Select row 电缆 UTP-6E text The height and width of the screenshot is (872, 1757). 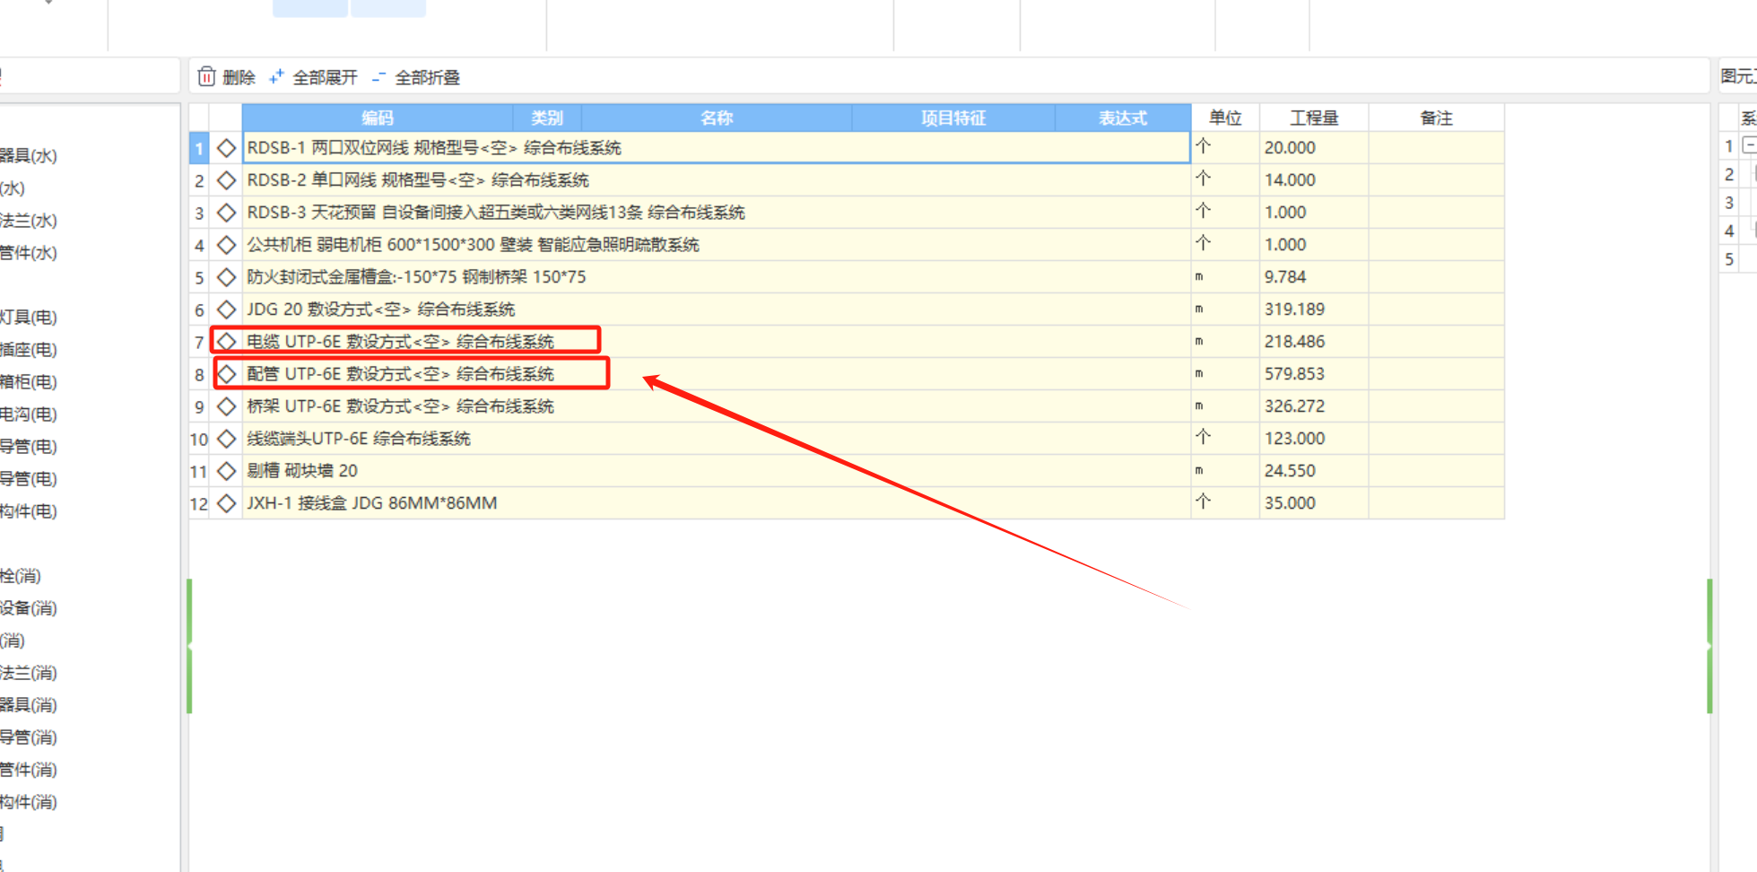(x=400, y=342)
